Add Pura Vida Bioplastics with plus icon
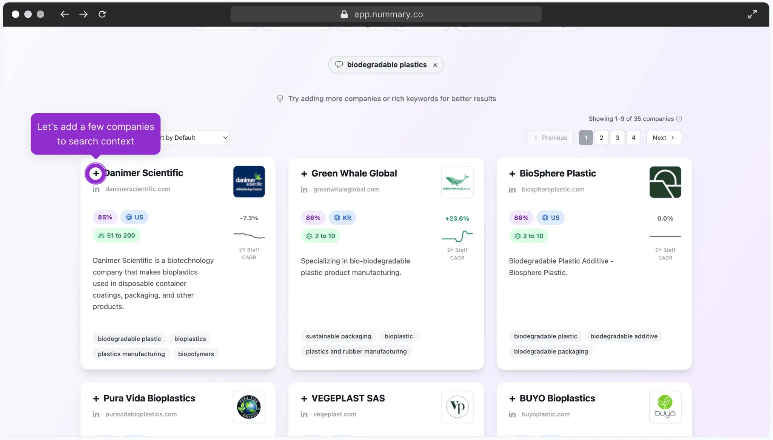773x440 pixels. click(96, 399)
